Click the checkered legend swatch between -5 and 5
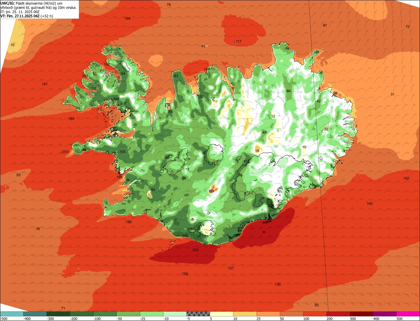Viewport: 420px width, 321px height. pos(198,313)
